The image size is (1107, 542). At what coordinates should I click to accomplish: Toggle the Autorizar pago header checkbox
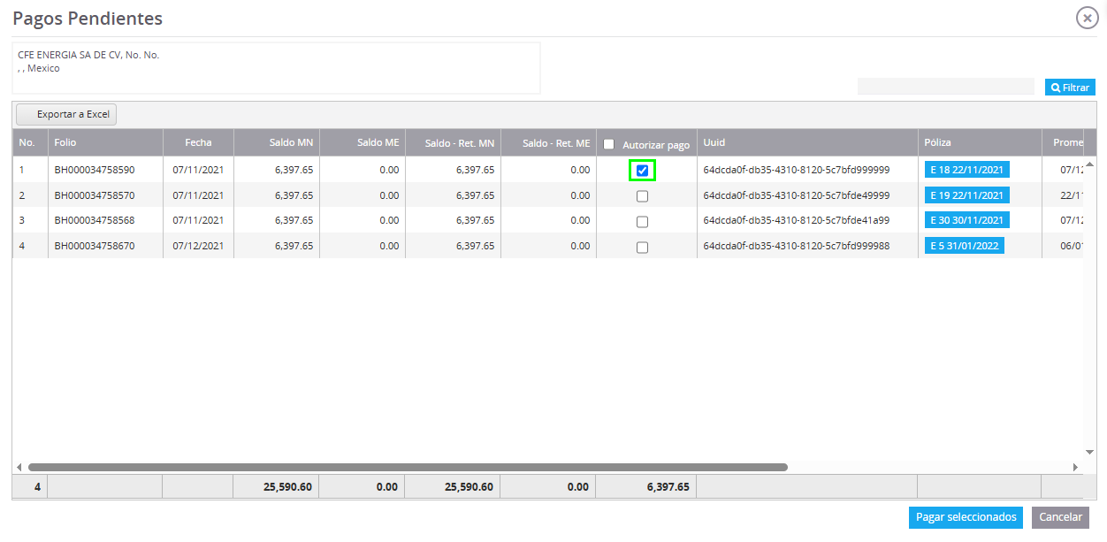(608, 144)
